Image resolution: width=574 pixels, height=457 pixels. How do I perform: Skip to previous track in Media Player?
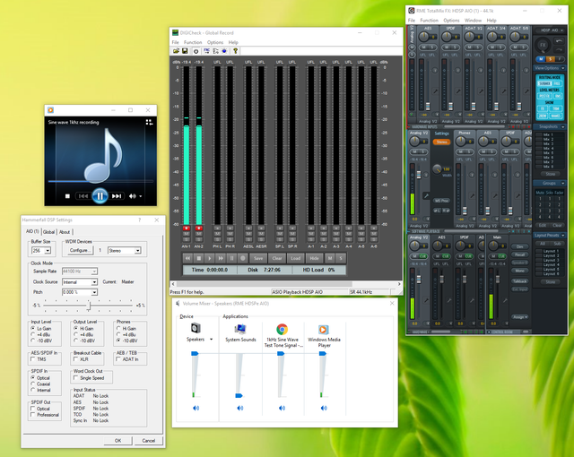83,196
